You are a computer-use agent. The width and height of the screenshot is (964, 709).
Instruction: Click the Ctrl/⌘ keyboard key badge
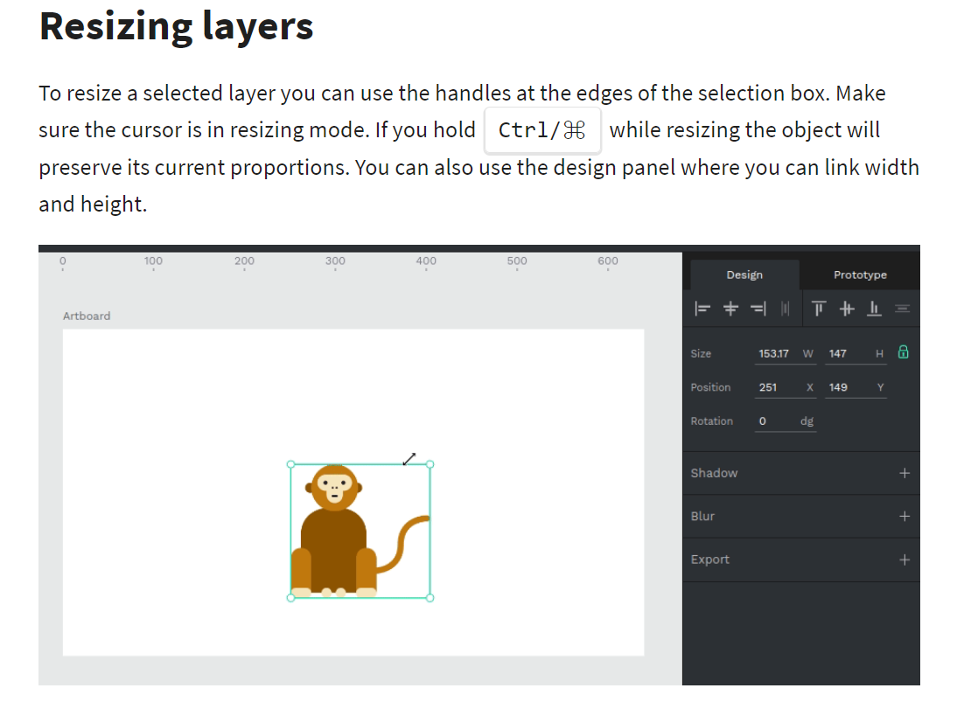[542, 130]
